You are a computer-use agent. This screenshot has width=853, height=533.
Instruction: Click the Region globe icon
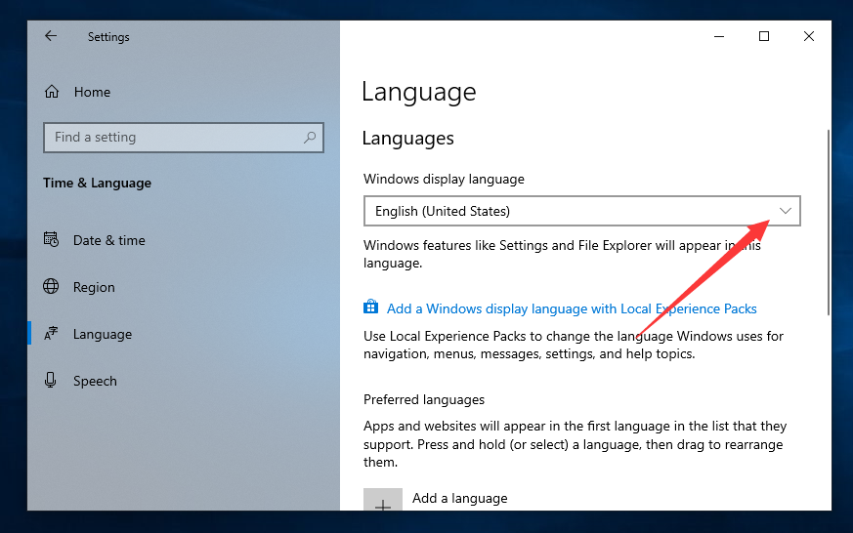click(x=51, y=286)
